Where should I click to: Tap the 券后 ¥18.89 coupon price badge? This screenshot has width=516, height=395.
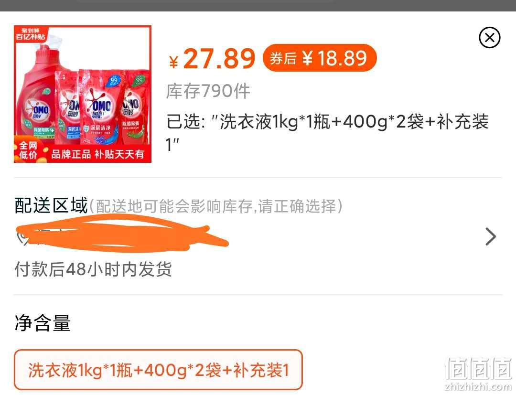pyautogui.click(x=320, y=58)
